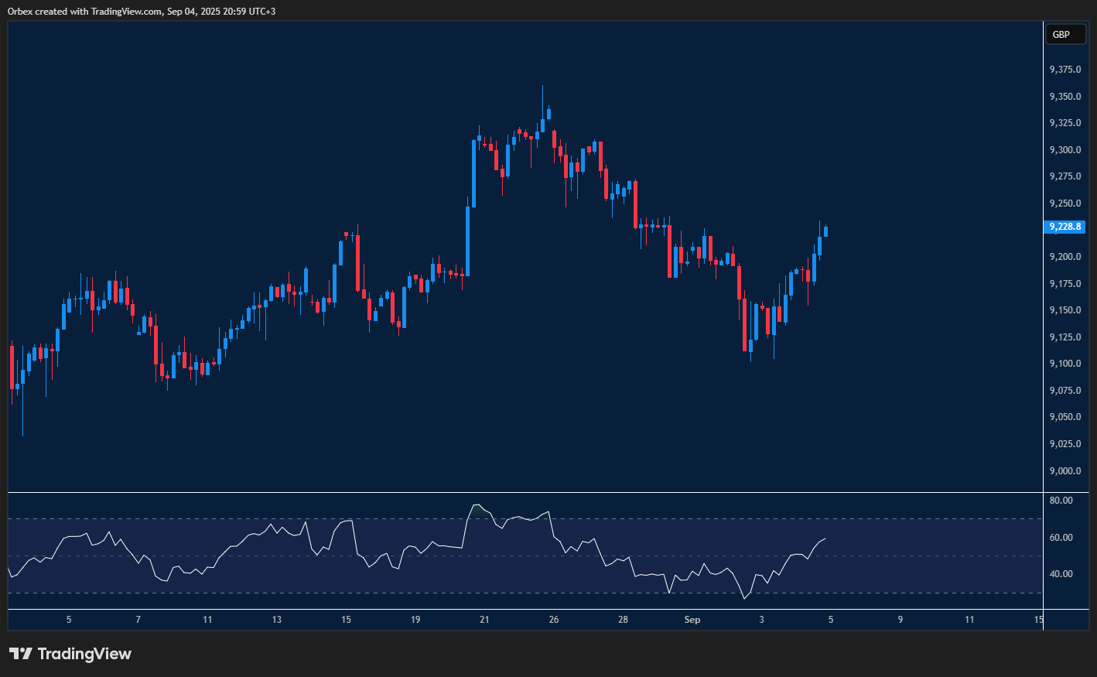
Task: Select the Sep label on the time axis
Action: 692,620
